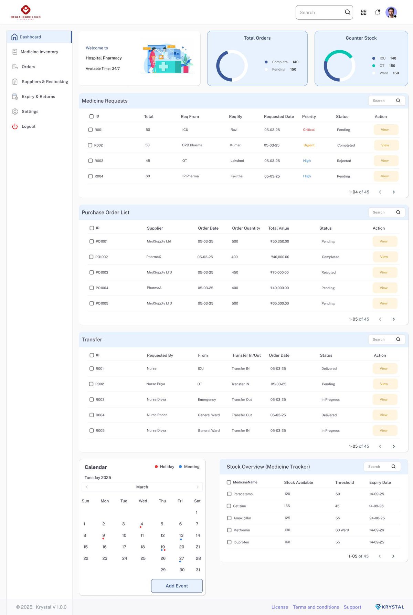The image size is (413, 615).
Task: Click search icon in Stock Overview panel
Action: 394,466
